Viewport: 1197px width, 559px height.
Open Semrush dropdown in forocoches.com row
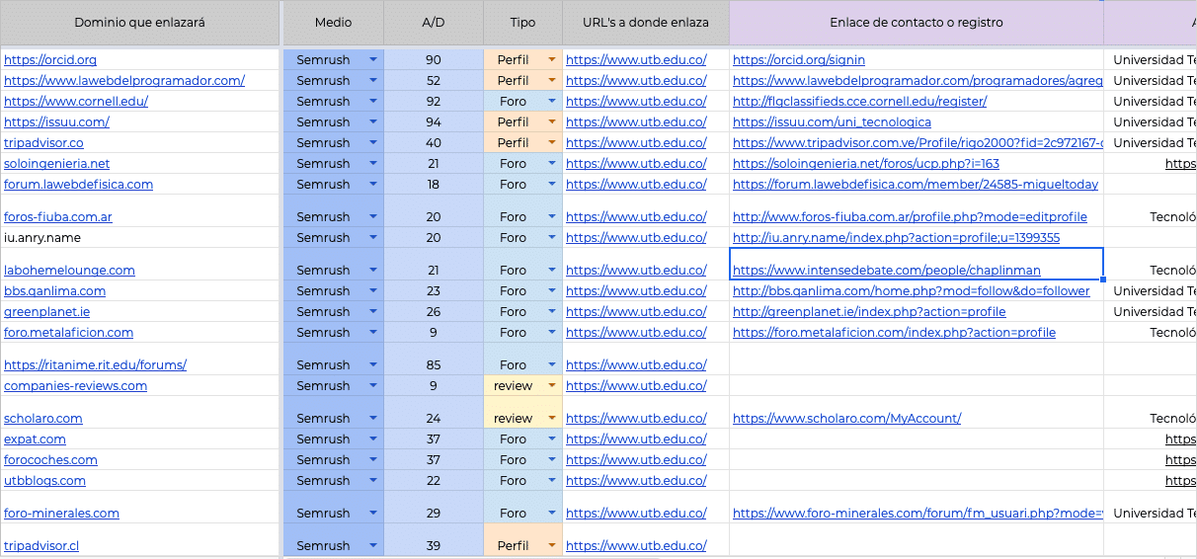point(373,459)
